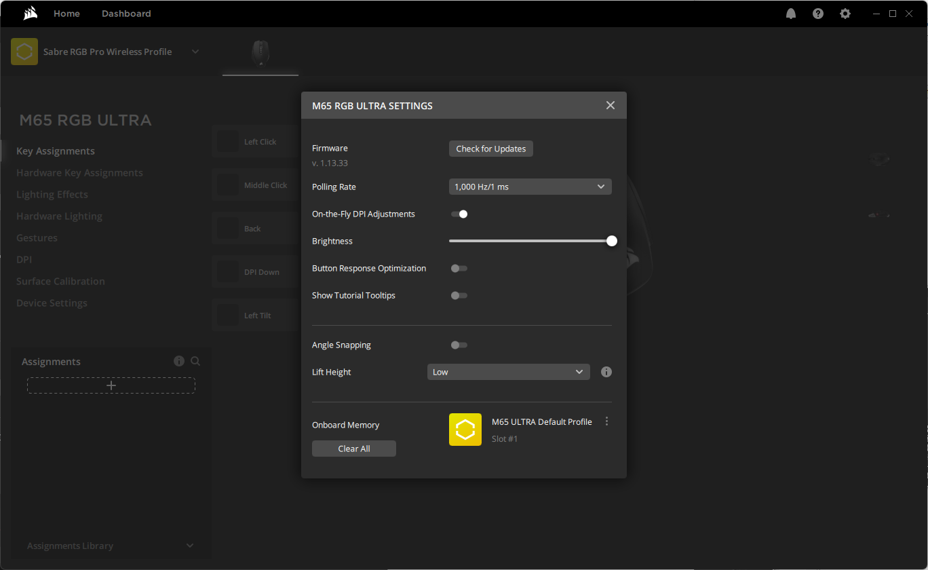Go to the Home tab
Viewport: 928px width, 570px height.
[x=66, y=14]
